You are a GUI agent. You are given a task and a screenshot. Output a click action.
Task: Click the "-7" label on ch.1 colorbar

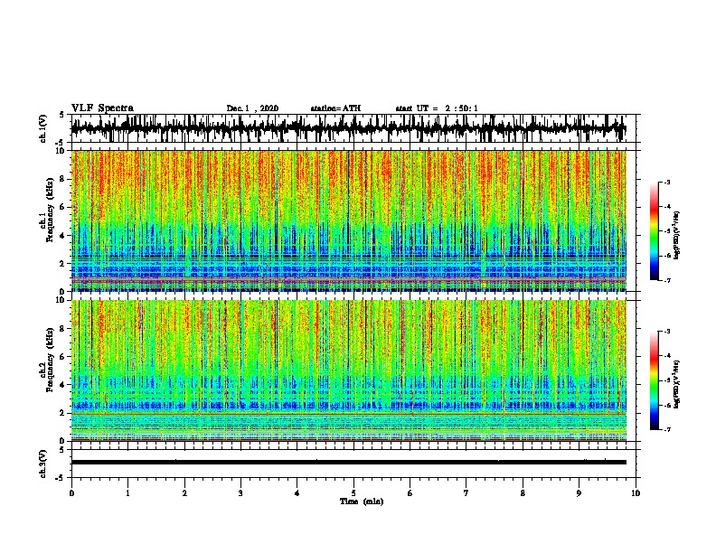pos(666,280)
